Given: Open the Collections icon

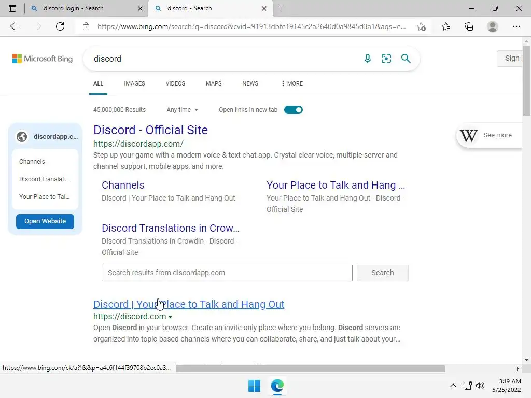Looking at the screenshot, I should point(469,26).
